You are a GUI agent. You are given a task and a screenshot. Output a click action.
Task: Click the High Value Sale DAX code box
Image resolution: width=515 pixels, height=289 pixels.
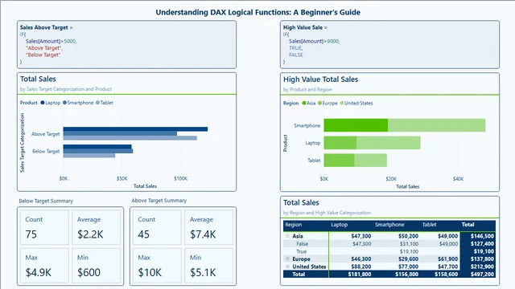389,45
